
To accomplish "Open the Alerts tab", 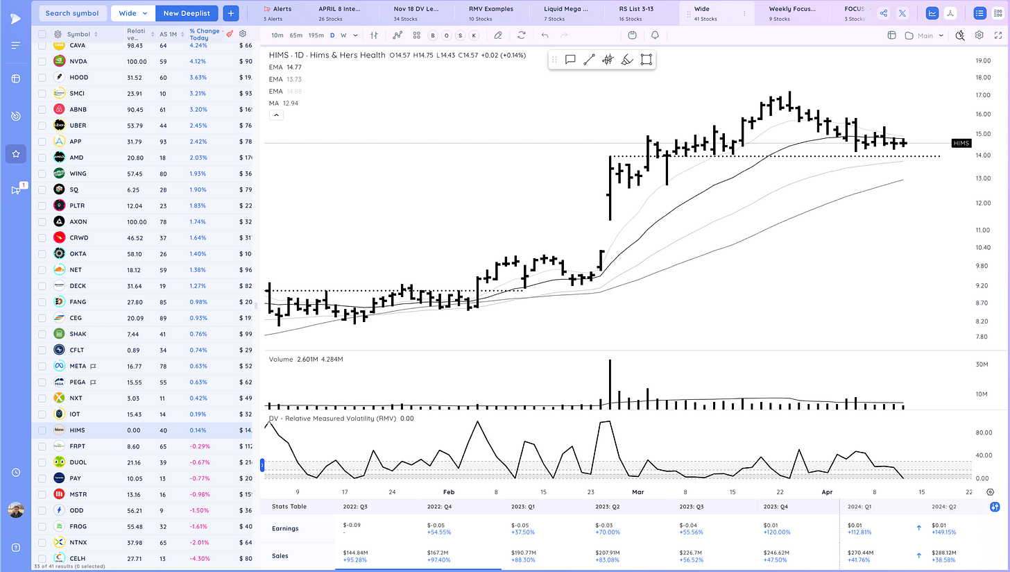I will coord(278,13).
